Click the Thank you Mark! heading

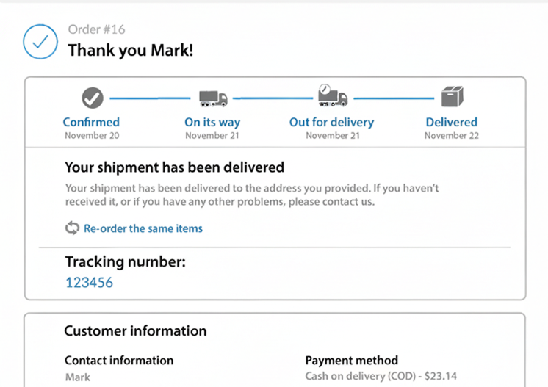click(131, 51)
